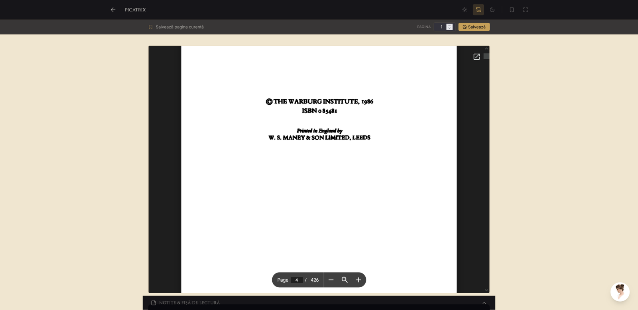
Task: Click the 'PAGINA' label
Action: [424, 27]
